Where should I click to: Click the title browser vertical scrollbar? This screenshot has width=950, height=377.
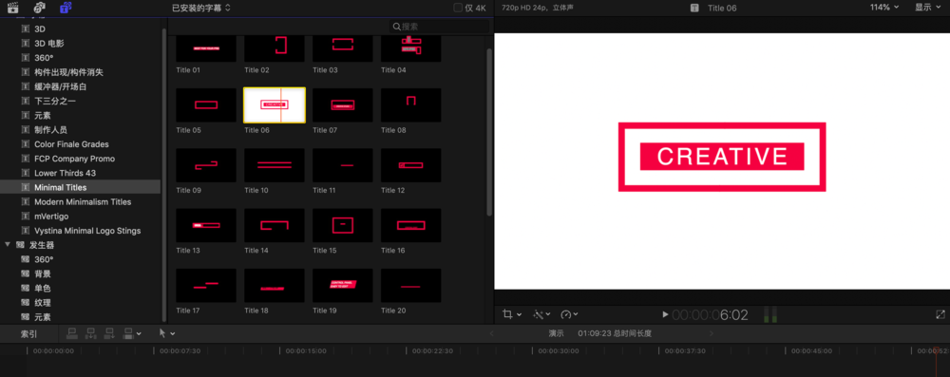tap(489, 132)
